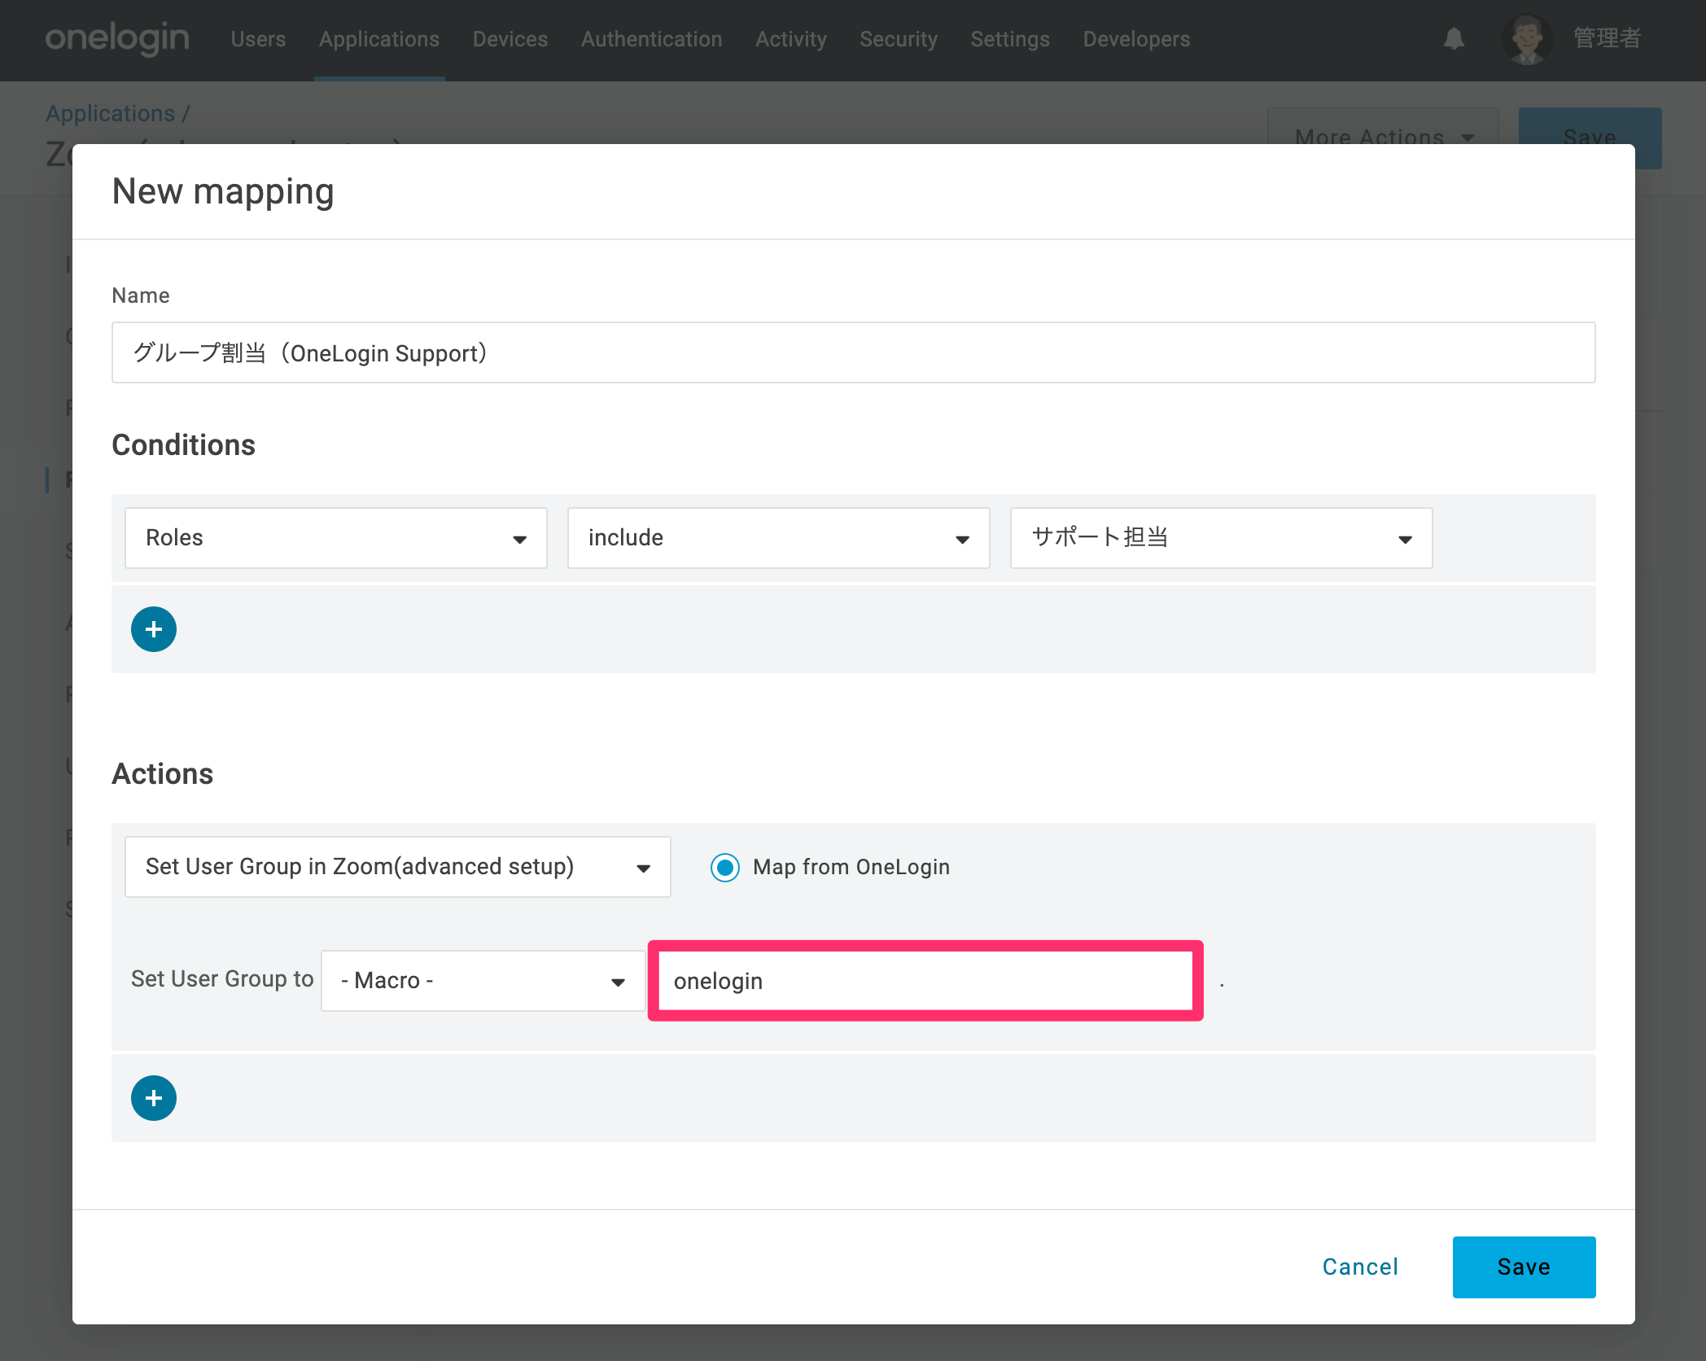The height and width of the screenshot is (1361, 1706).
Task: Click the Name field label
Action: (141, 295)
